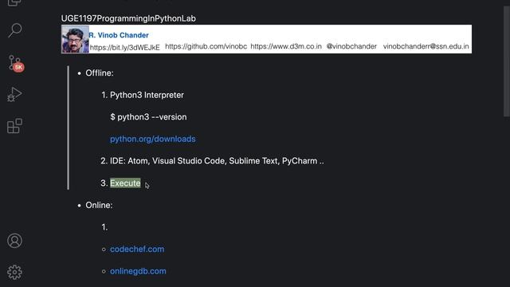Viewport: 510px width, 287px height.
Task: Click the Offline: bullet text
Action: tap(100, 73)
